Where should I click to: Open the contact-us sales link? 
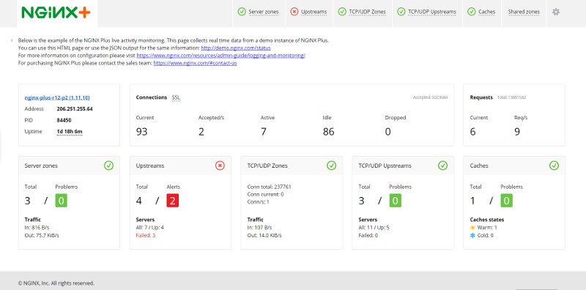pyautogui.click(x=195, y=63)
